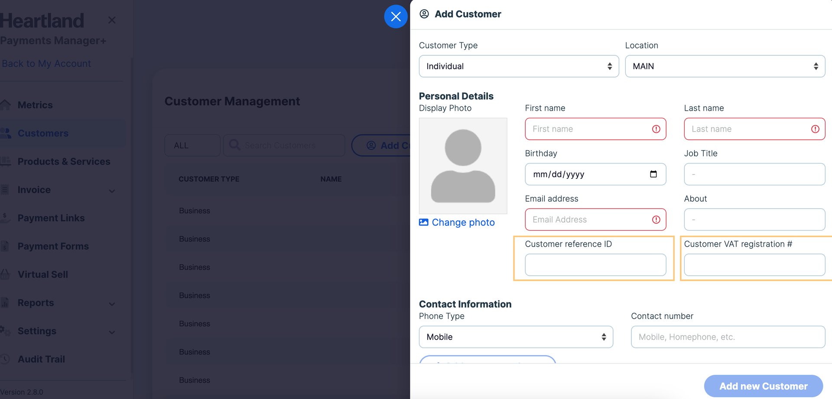Close the Add Customer panel with blue X
The height and width of the screenshot is (399, 832).
396,16
